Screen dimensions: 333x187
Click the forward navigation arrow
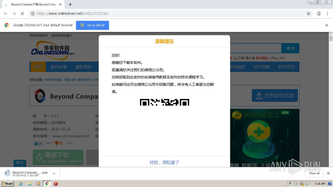14,14
